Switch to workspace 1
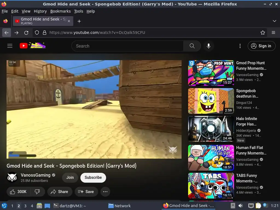 (12, 206)
